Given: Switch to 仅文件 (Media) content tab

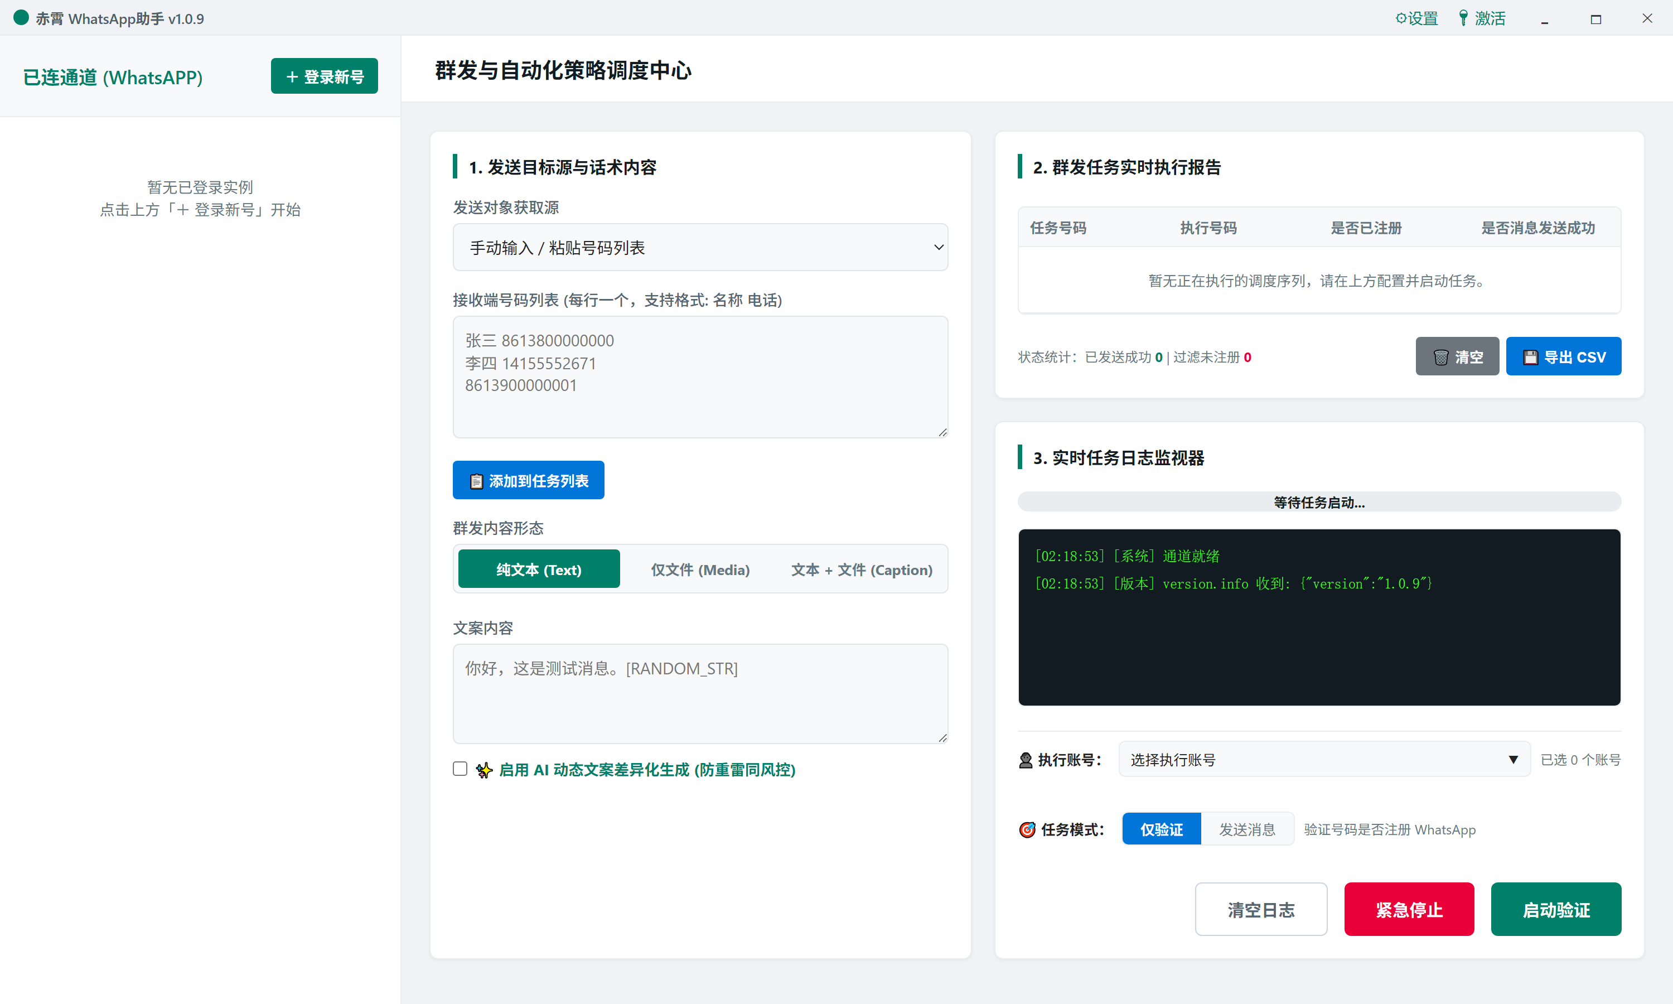Looking at the screenshot, I should point(700,569).
